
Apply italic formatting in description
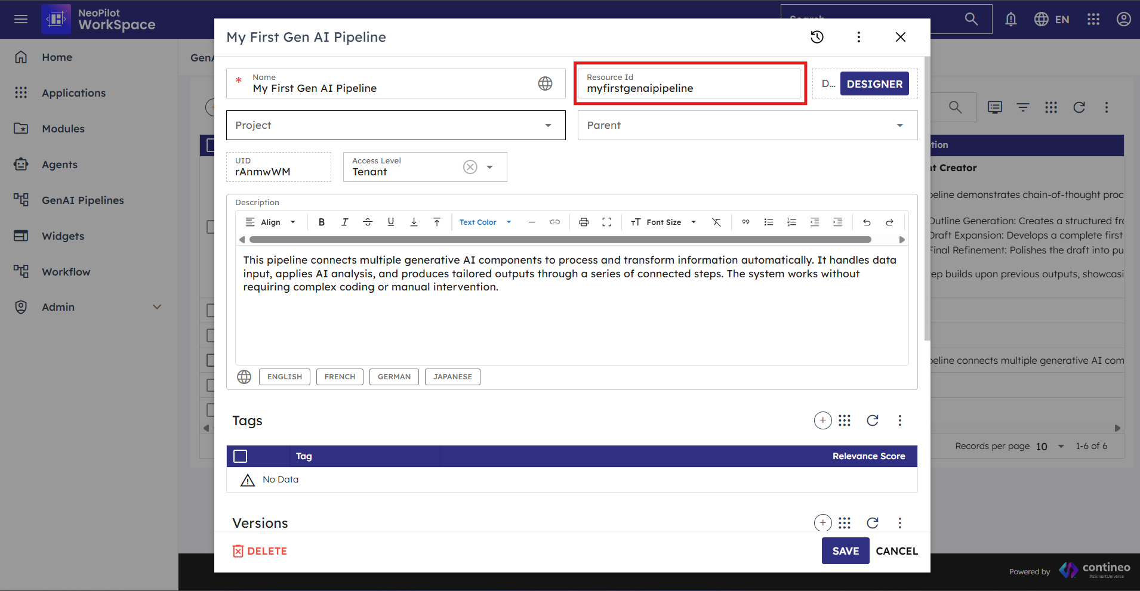tap(344, 222)
